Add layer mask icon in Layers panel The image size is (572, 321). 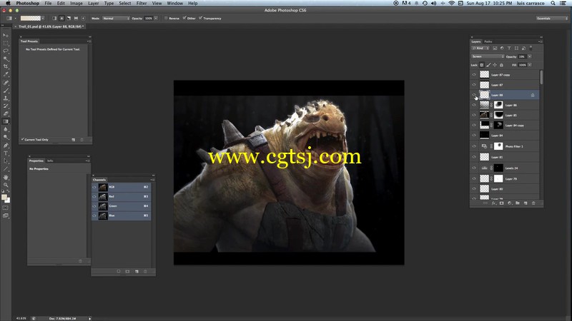coord(501,203)
